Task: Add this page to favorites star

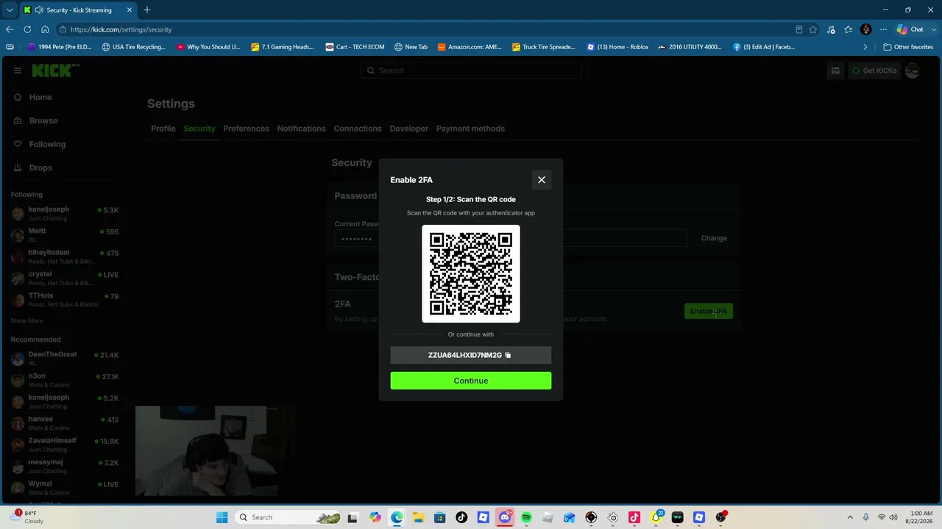Action: click(813, 29)
